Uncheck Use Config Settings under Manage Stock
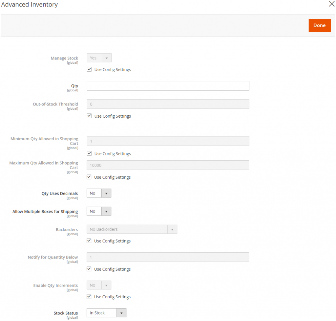 [89, 69]
